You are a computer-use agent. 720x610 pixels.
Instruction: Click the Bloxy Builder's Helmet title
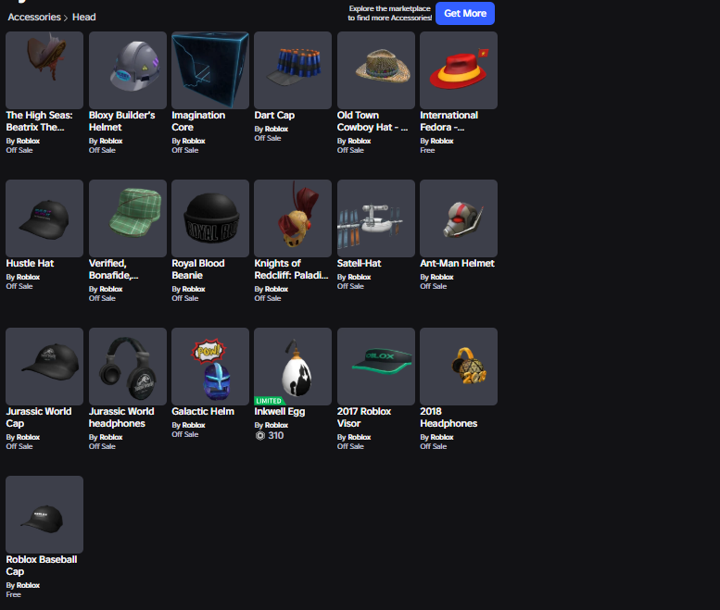pyautogui.click(x=122, y=121)
